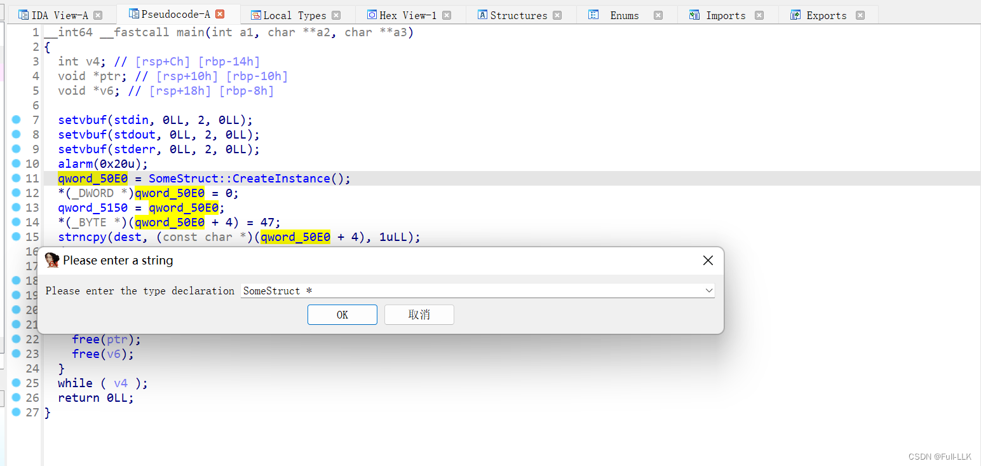Viewport: 981px width, 466px height.
Task: Click the main function name on line 1
Action: click(x=190, y=32)
